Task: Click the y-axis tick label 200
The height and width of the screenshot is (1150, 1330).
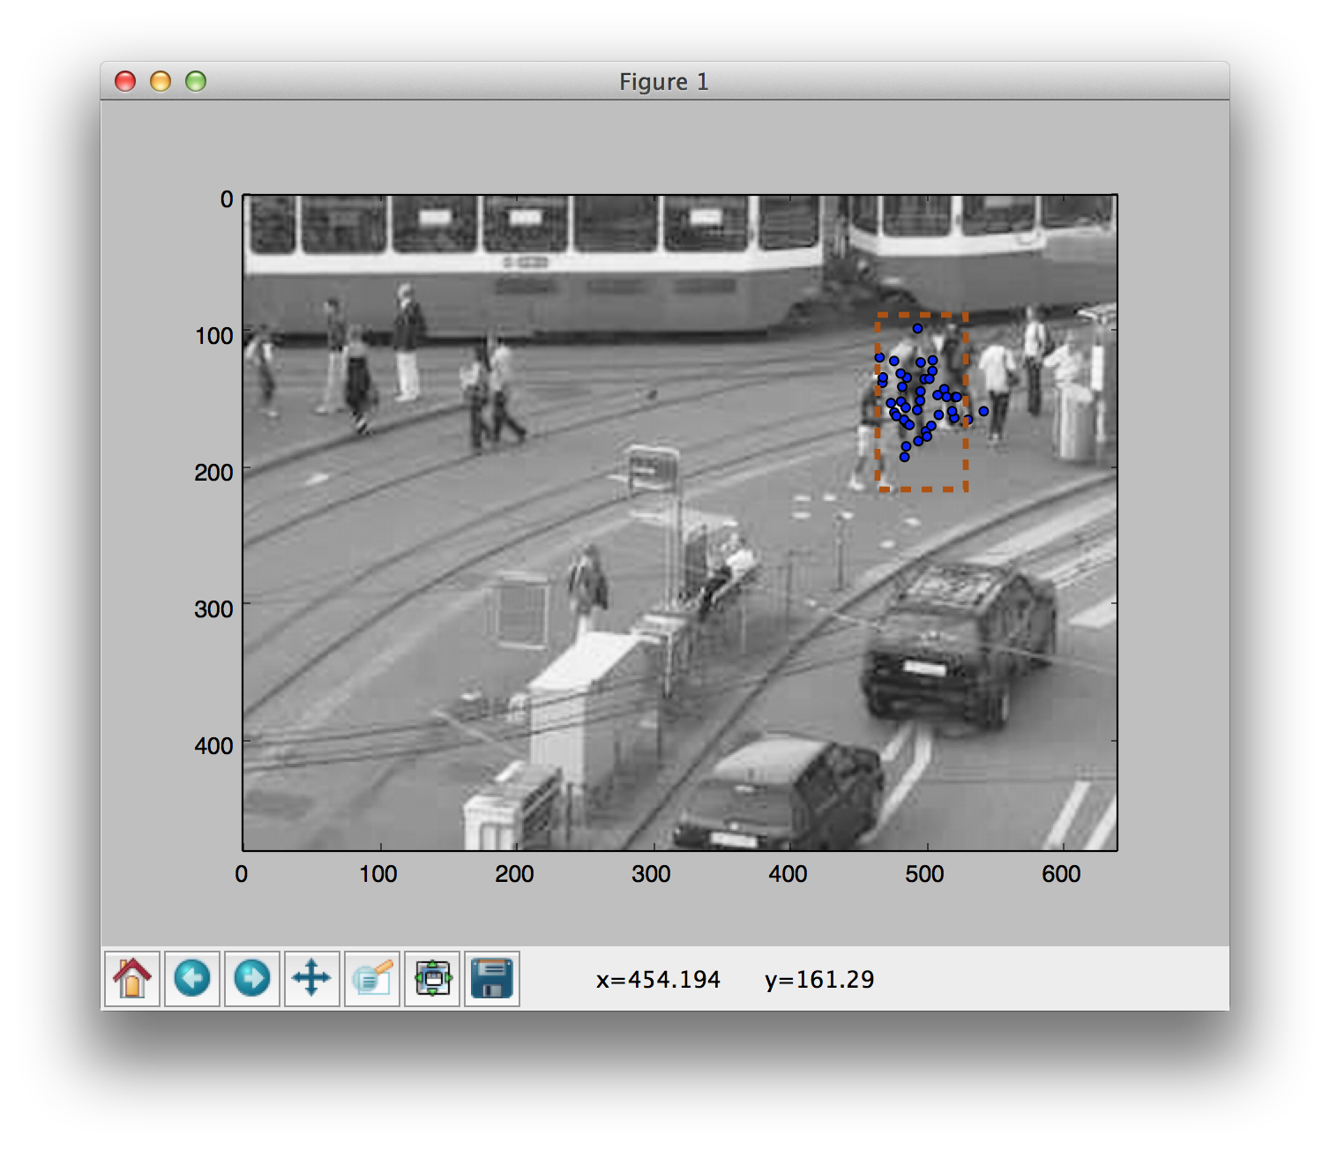Action: click(214, 473)
